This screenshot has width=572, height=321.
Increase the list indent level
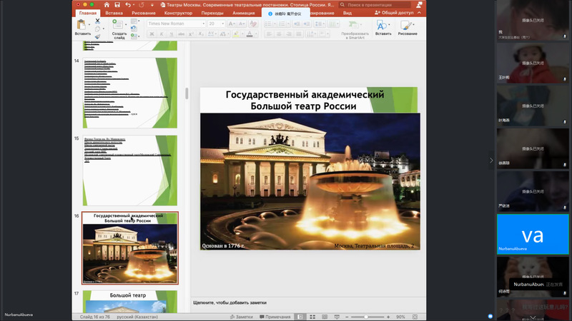[x=307, y=24]
